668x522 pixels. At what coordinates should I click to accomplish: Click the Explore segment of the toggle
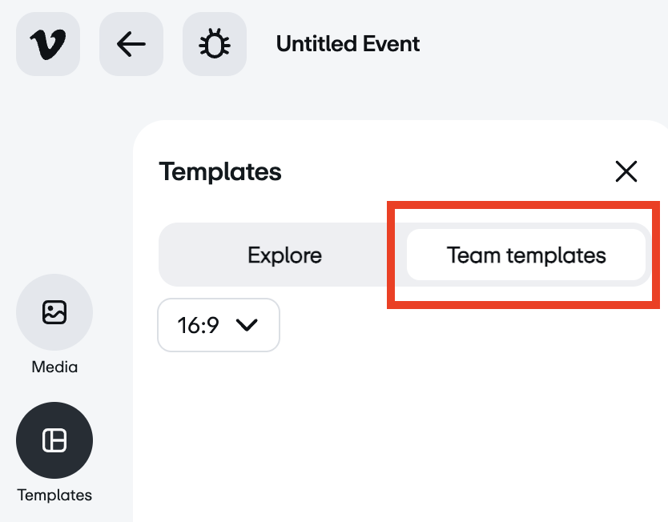click(284, 255)
